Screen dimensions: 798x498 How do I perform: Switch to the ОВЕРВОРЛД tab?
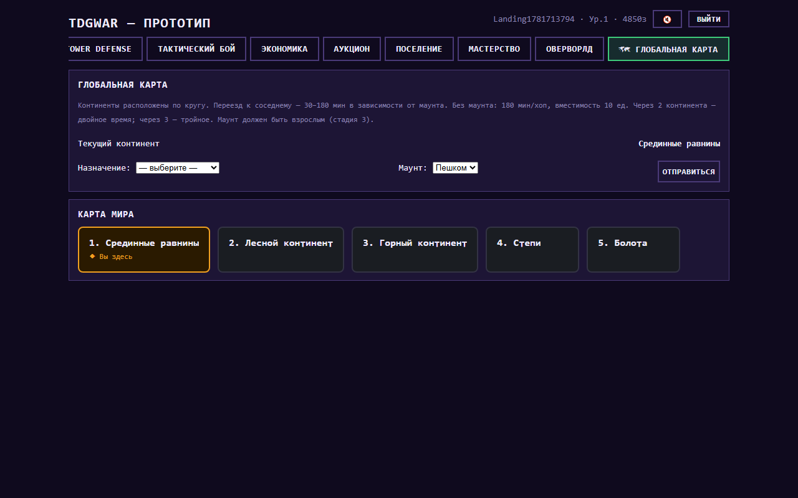569,49
